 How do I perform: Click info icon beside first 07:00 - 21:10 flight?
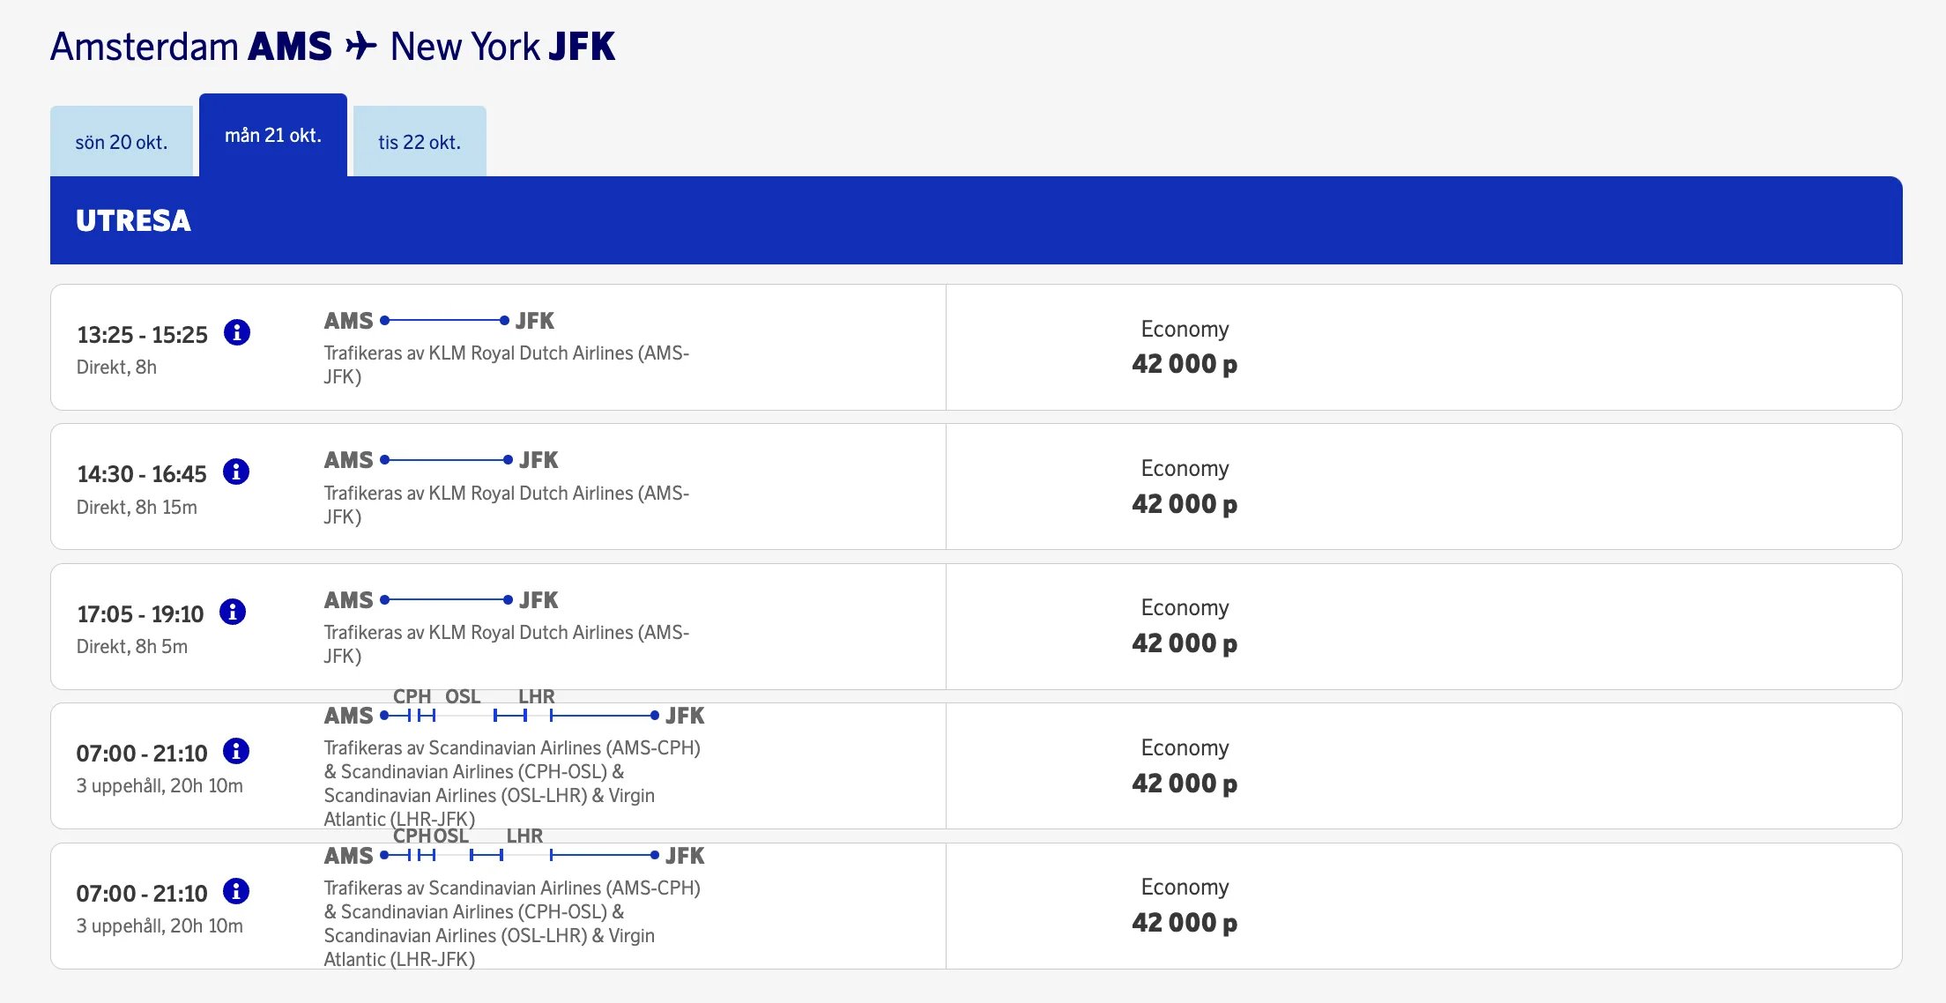click(236, 751)
